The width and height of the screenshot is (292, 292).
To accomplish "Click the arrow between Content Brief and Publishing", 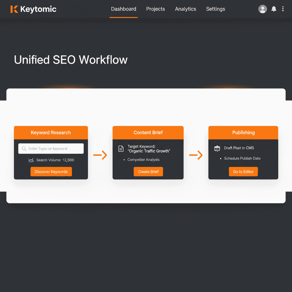I will coord(196,155).
